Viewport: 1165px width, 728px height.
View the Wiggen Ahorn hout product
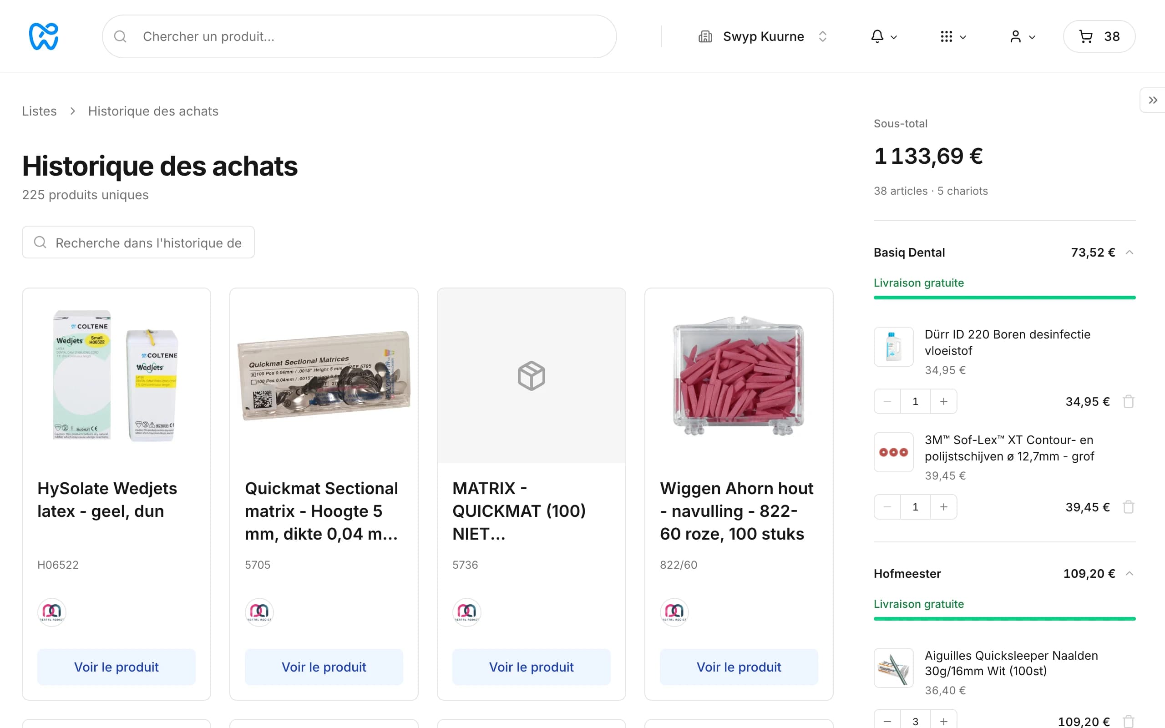coord(739,667)
